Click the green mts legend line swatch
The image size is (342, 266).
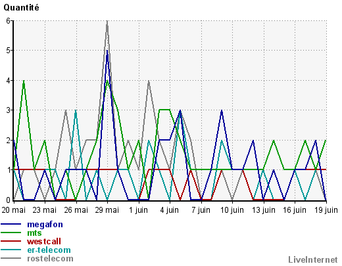coord(11,233)
